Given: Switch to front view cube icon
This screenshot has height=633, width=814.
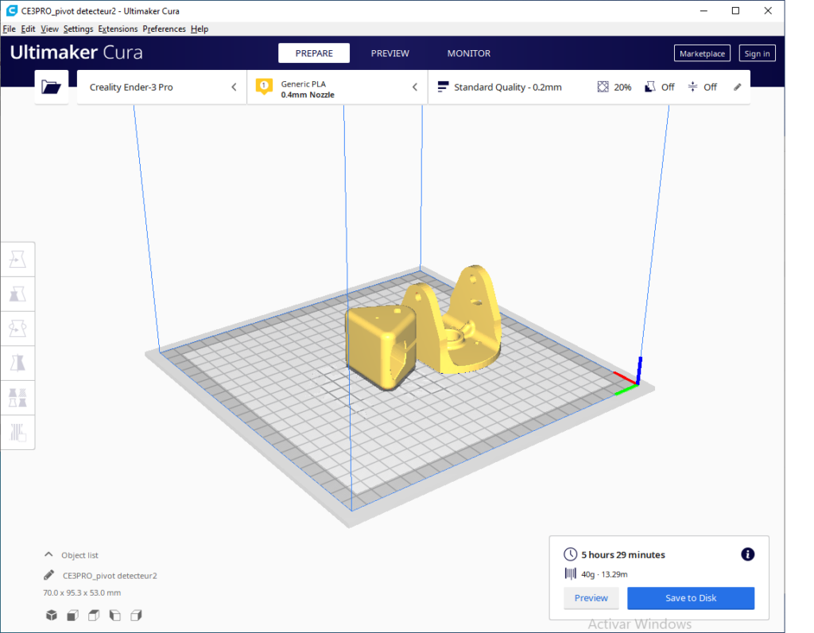Looking at the screenshot, I should [72, 615].
